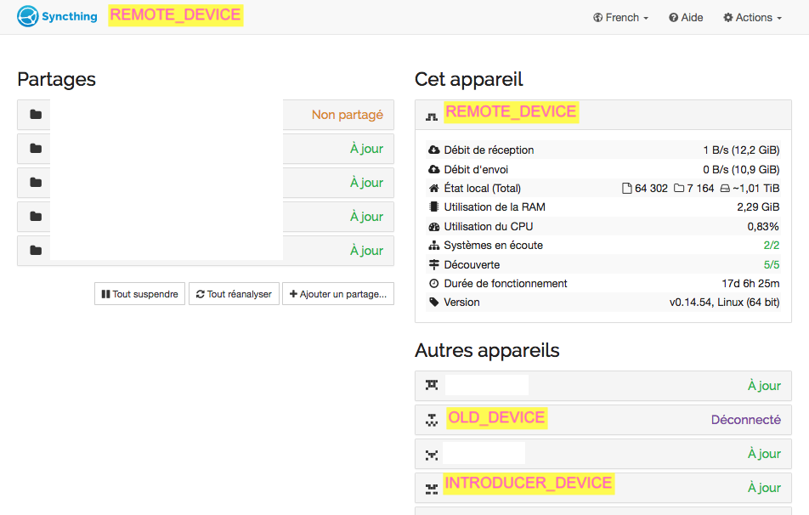The image size is (809, 515).
Task: Expand the INTRODUCER_DEVICE device row
Action: [603, 488]
